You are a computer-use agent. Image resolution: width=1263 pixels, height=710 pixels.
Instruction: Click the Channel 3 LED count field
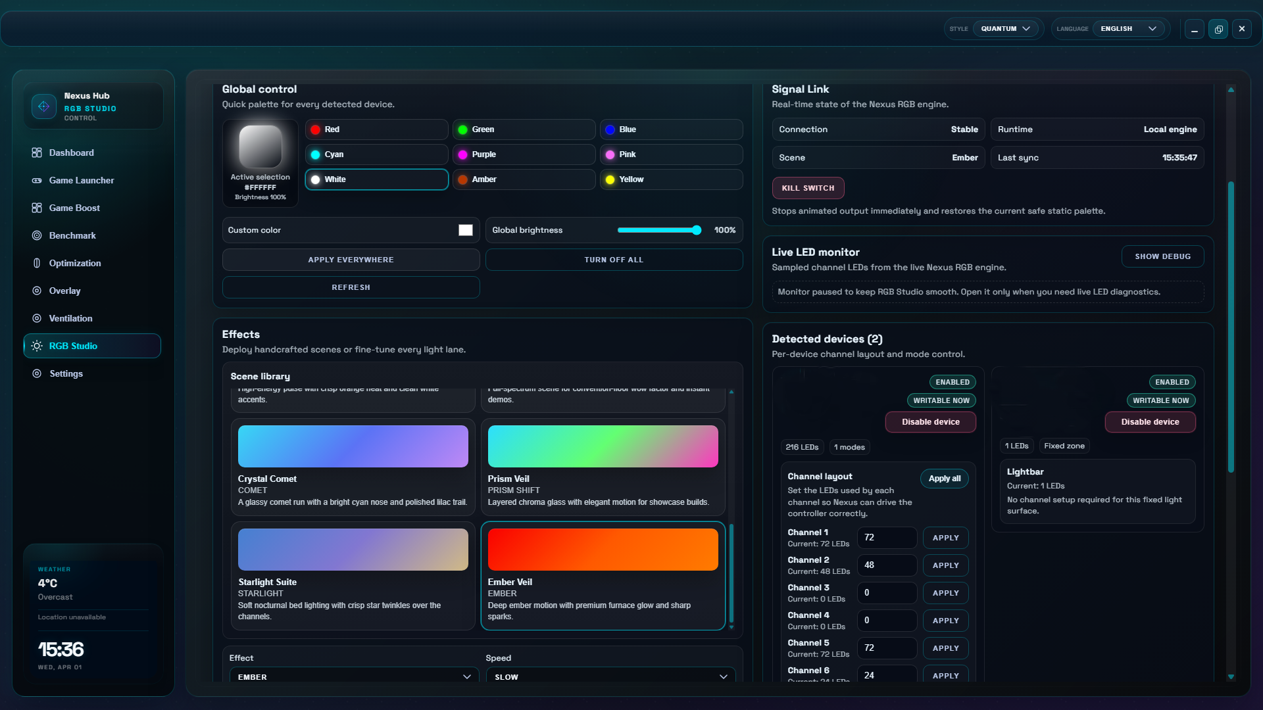(886, 593)
